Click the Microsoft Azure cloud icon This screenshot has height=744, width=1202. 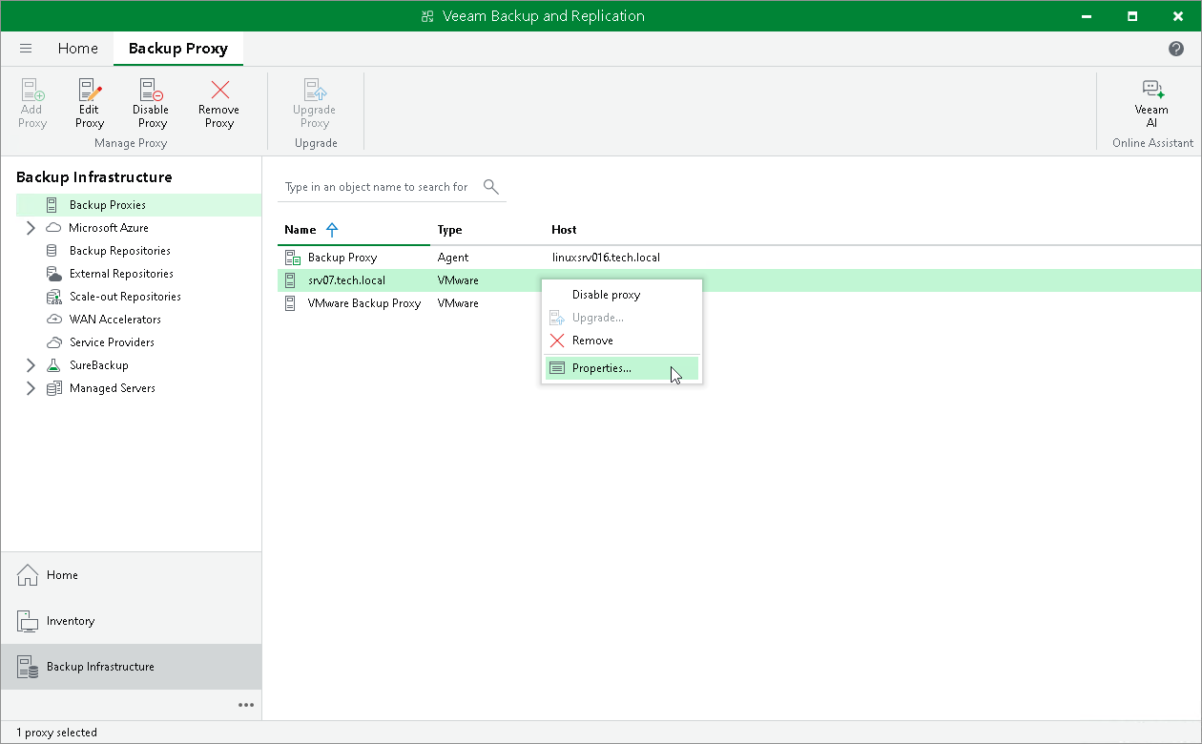pyautogui.click(x=52, y=228)
